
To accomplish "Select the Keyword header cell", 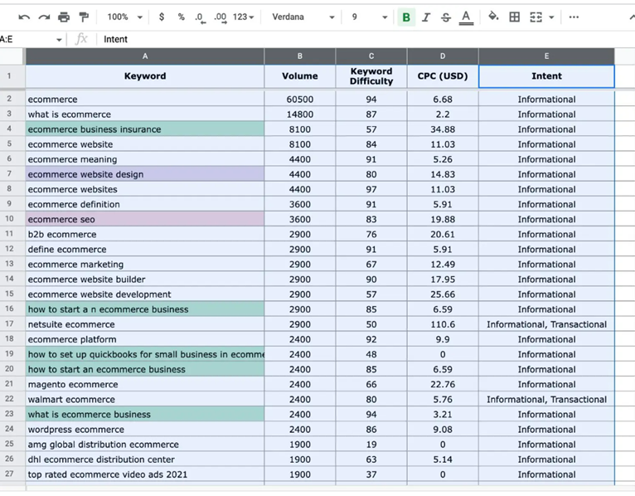I will [x=145, y=76].
